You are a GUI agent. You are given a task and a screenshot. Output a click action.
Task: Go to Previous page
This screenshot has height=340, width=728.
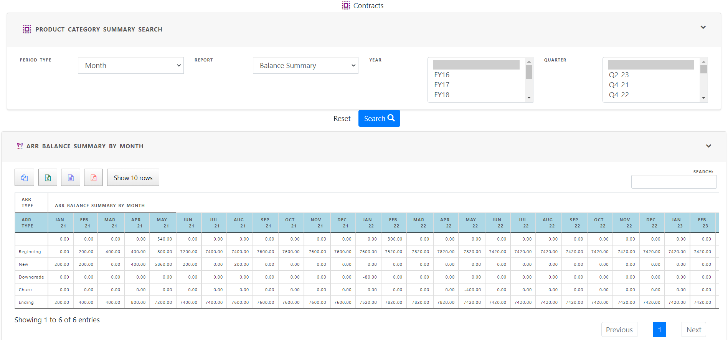[619, 330]
